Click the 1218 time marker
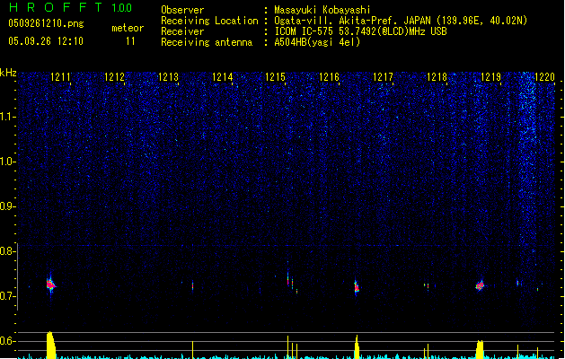Screen dimensions: 565x359 pyautogui.click(x=437, y=77)
